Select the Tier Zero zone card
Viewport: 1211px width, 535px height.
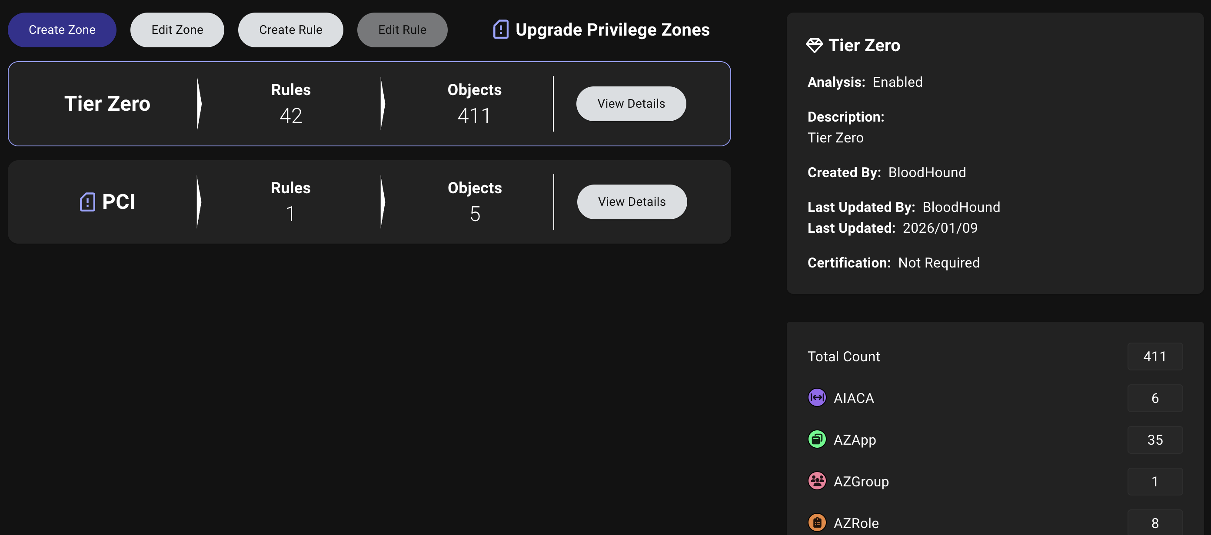[x=370, y=103]
